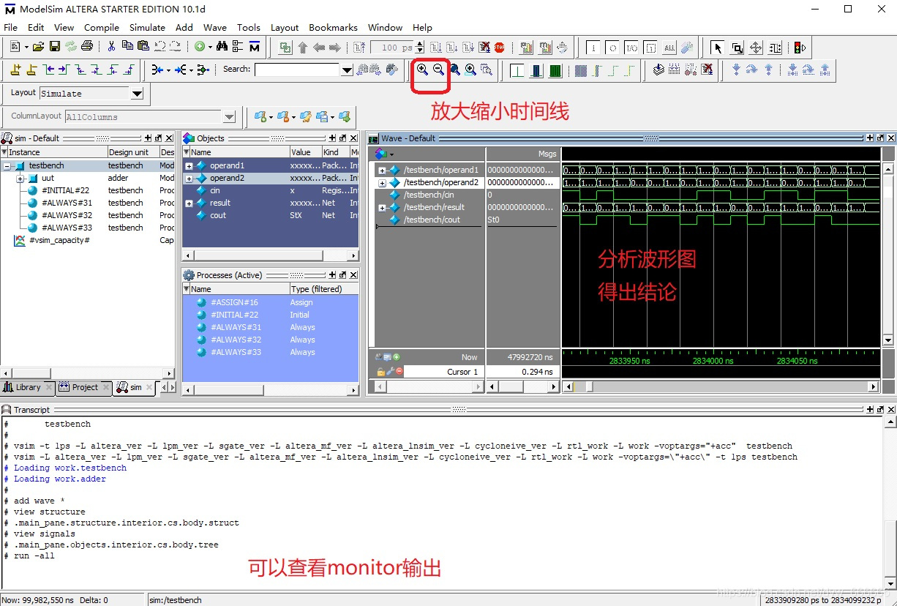Click the Print icon
The width and height of the screenshot is (897, 606).
[87, 47]
